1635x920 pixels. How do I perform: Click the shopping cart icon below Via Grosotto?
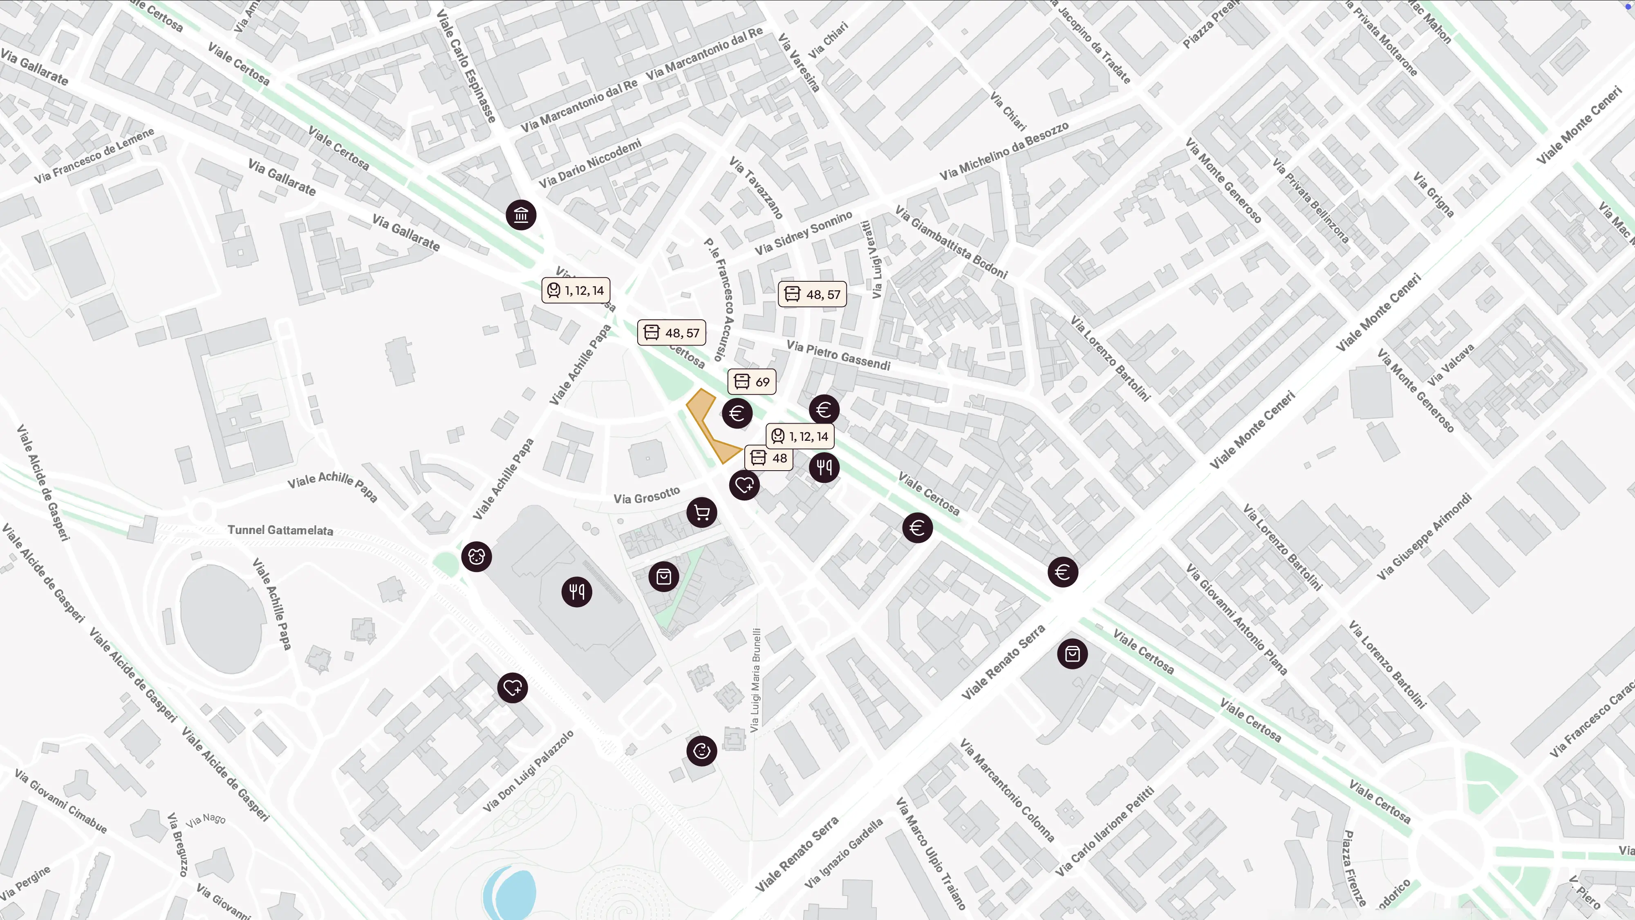[x=702, y=512]
